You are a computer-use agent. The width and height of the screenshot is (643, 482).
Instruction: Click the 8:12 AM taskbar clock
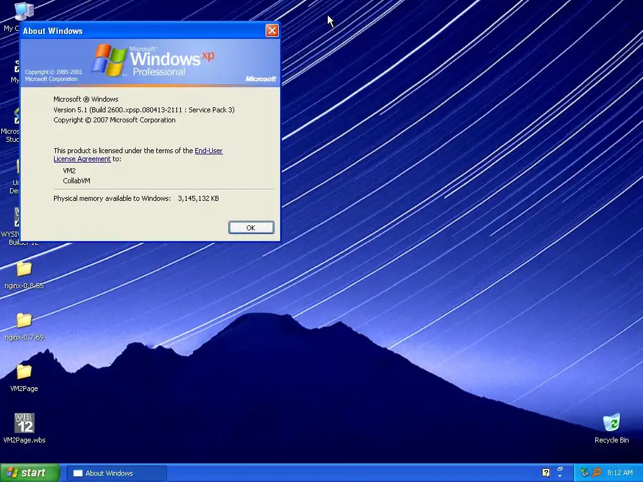pos(620,473)
